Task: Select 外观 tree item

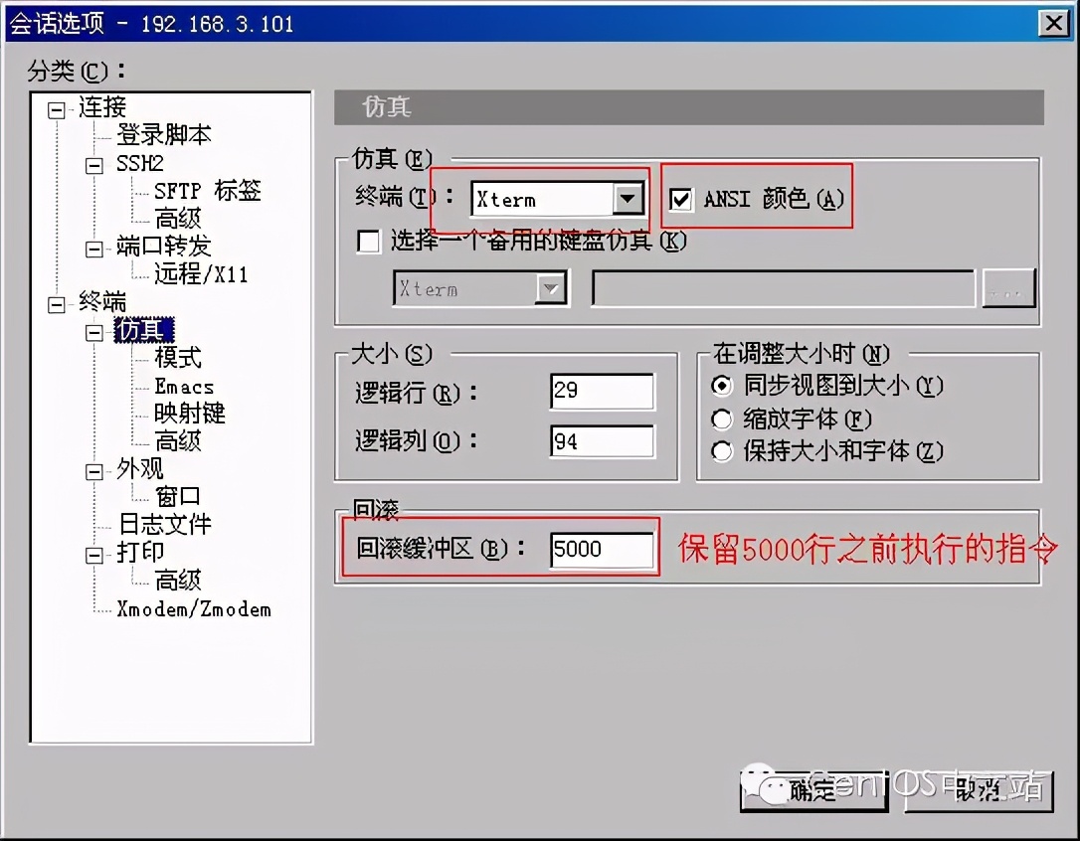Action: pos(140,469)
